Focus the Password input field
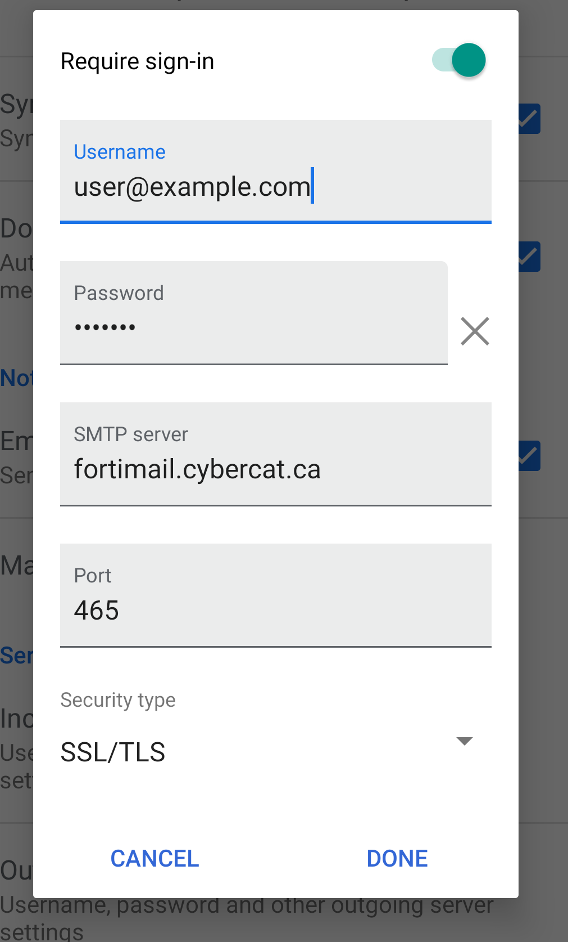The width and height of the screenshot is (568, 942). [253, 326]
